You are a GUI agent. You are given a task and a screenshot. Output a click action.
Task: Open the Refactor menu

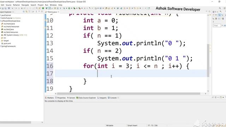[x=16, y=5]
